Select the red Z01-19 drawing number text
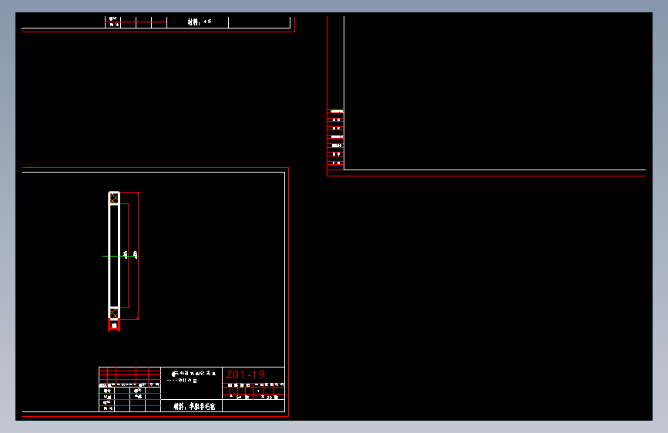 point(246,374)
